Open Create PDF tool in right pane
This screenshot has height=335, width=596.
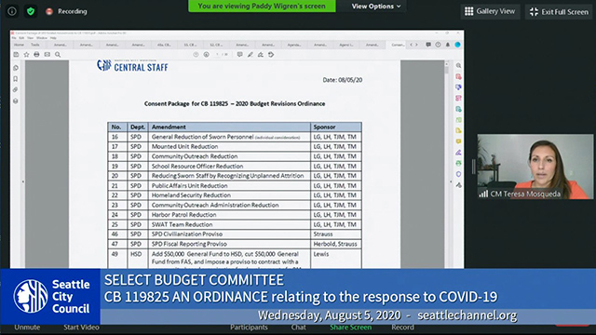coord(459,76)
